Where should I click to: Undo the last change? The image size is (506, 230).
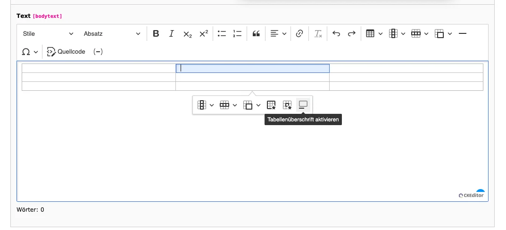[336, 34]
